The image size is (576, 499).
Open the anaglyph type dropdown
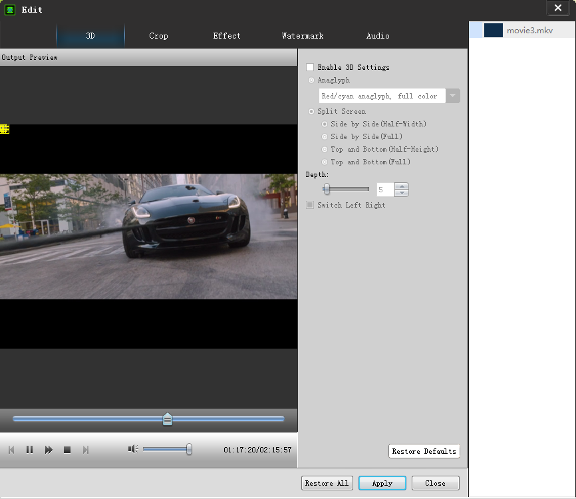pos(452,96)
